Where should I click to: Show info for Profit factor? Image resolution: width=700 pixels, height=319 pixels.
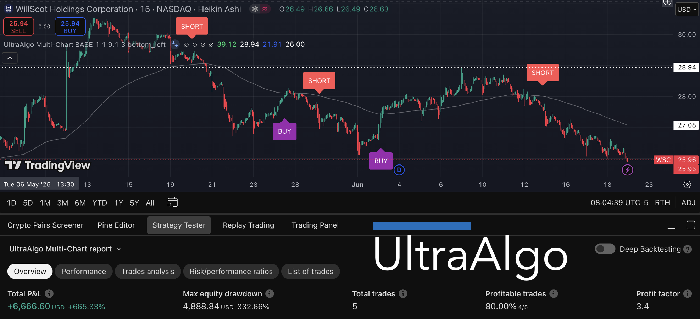click(688, 293)
